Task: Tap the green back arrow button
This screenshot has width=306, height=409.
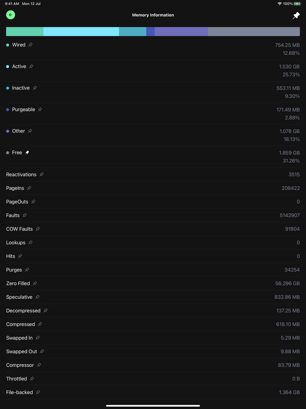Action: 10,15
